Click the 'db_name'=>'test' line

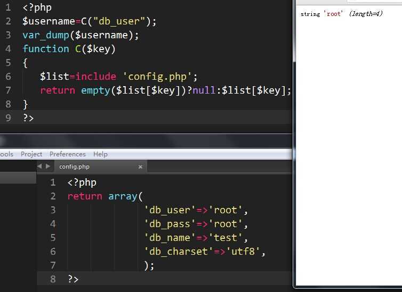pos(196,238)
